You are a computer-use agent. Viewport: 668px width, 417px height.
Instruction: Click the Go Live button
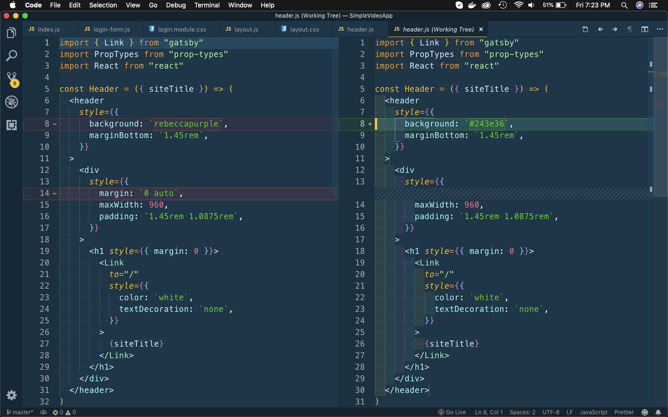452,412
